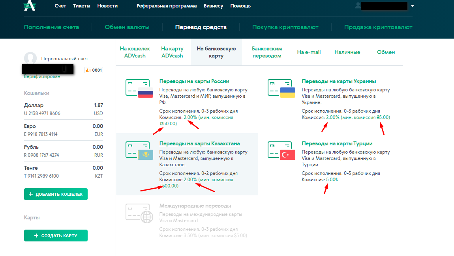The height and width of the screenshot is (256, 454).
Task: Open the Тикеты menu item
Action: (x=82, y=6)
